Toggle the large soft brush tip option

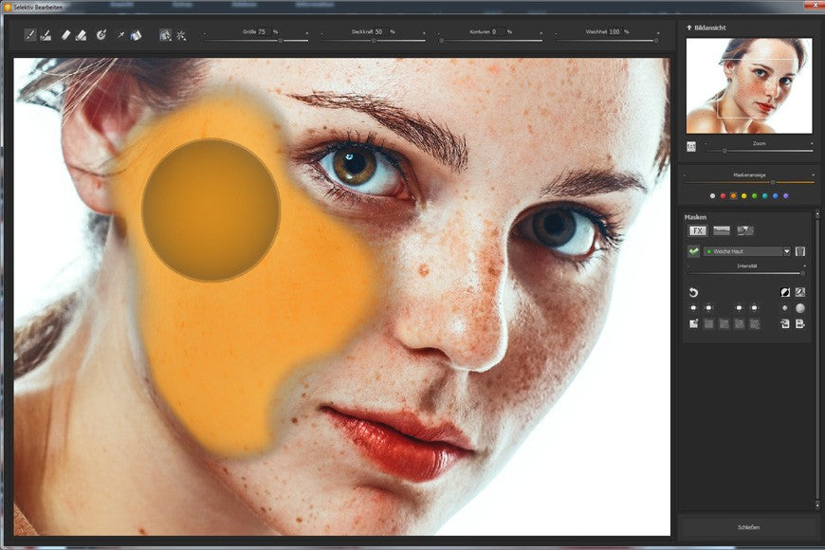[x=800, y=307]
